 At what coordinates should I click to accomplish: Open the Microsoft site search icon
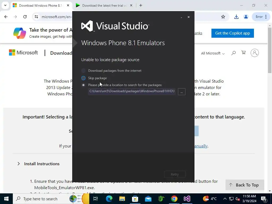(233, 53)
